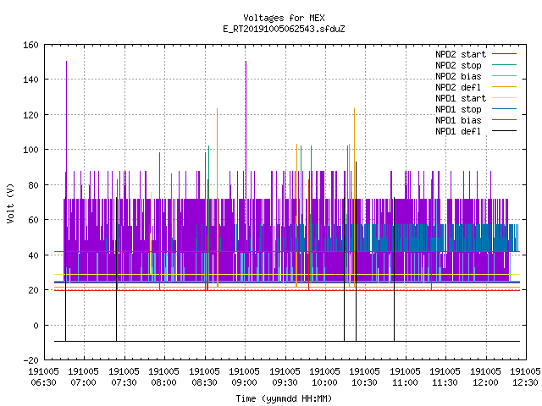This screenshot has height=406, width=542.
Task: Click the 'Time (yymmdd HH:MM)' x-axis label
Action: point(284,398)
